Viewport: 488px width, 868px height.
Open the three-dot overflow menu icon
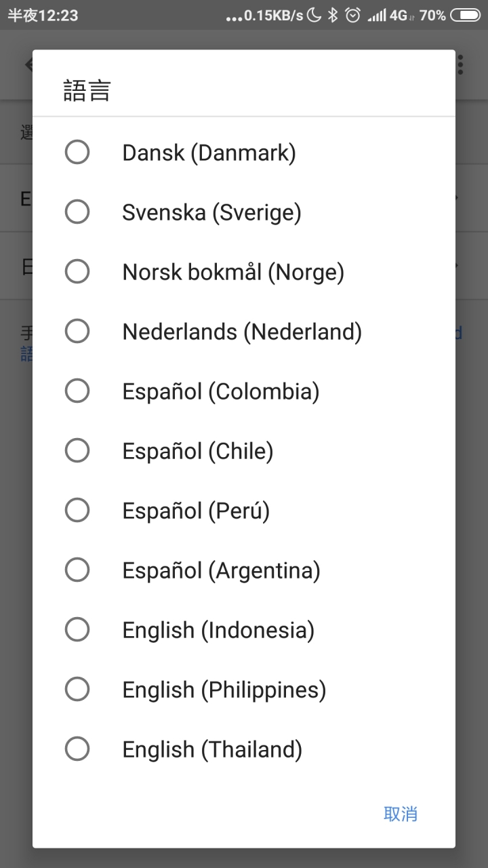coord(461,65)
